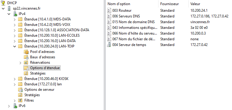Open the Pool d'adresses icon
232x110 pixels.
coord(26,52)
